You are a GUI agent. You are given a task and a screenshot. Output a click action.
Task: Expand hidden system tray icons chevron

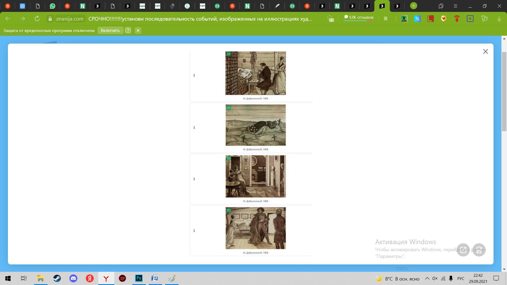tap(427, 279)
